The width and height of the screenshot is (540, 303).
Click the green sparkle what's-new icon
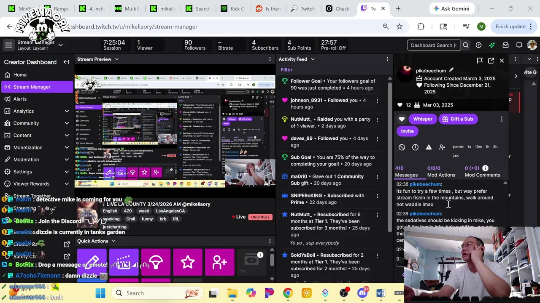coord(492,45)
